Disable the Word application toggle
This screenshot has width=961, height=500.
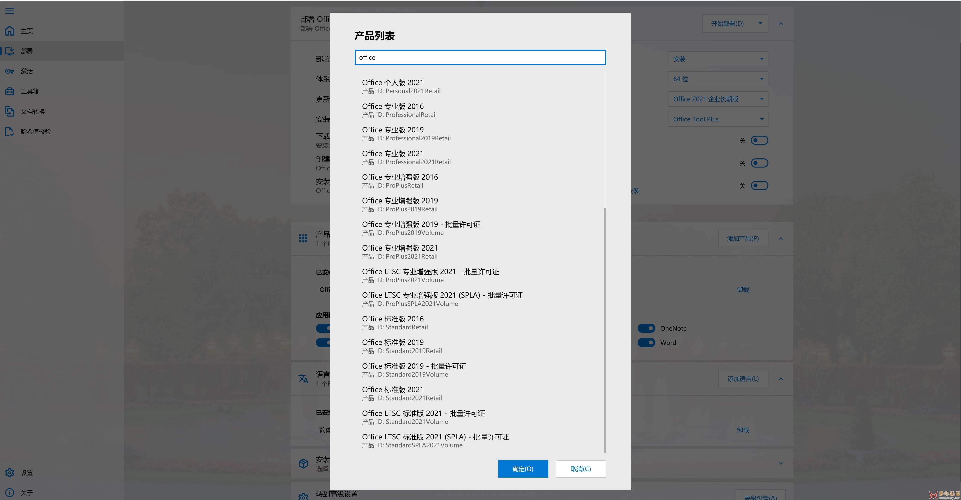pos(646,342)
